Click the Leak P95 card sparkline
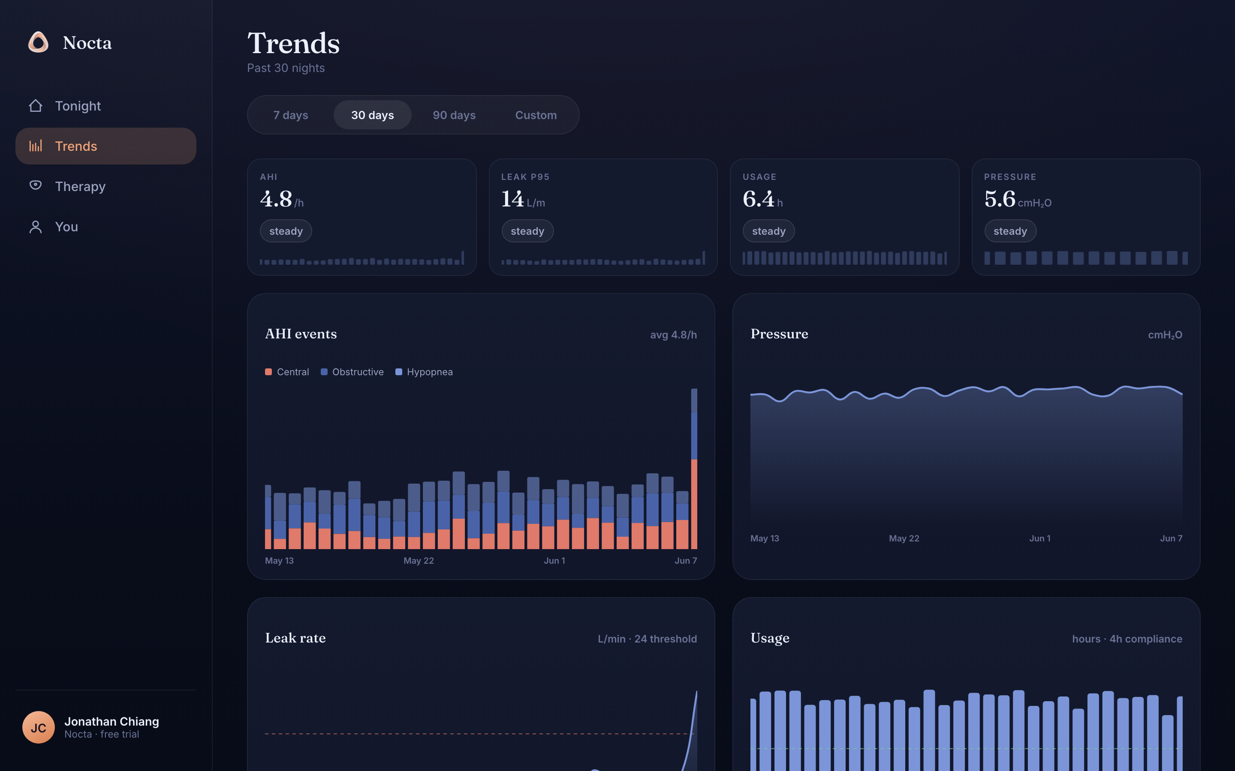Viewport: 1235px width, 771px height. pos(603,258)
